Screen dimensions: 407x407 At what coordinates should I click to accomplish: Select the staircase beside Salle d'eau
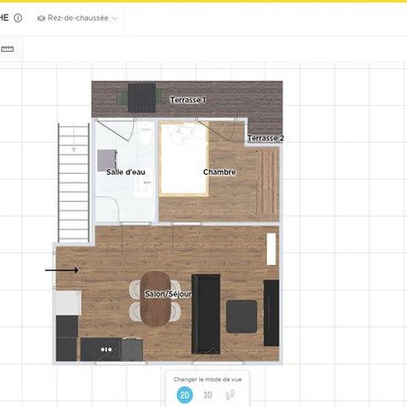tap(74, 182)
